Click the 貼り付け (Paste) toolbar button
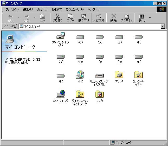The height and width of the screenshot is (146, 168). (x=84, y=18)
